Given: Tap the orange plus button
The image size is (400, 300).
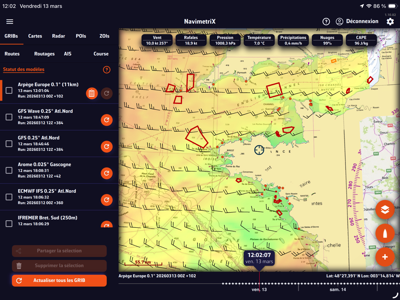Looking at the screenshot, I should [x=385, y=257].
